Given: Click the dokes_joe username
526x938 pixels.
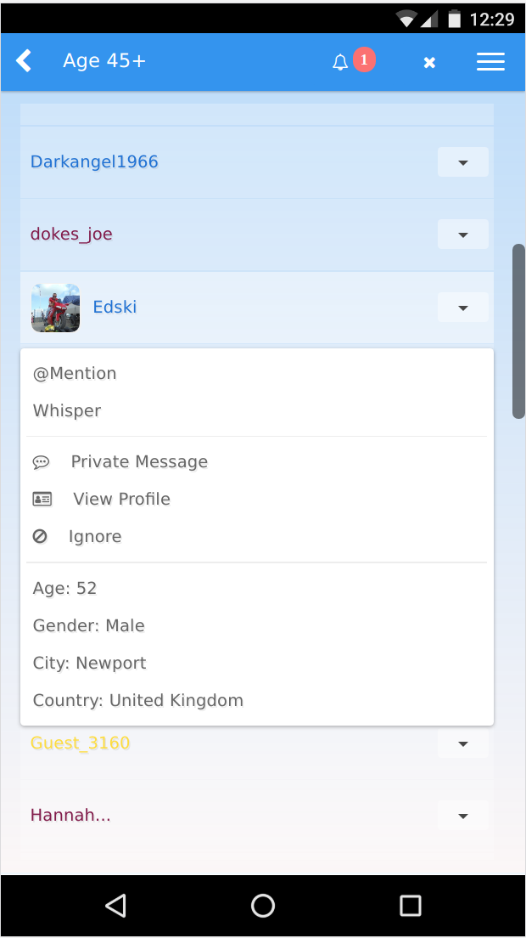Looking at the screenshot, I should (x=71, y=234).
